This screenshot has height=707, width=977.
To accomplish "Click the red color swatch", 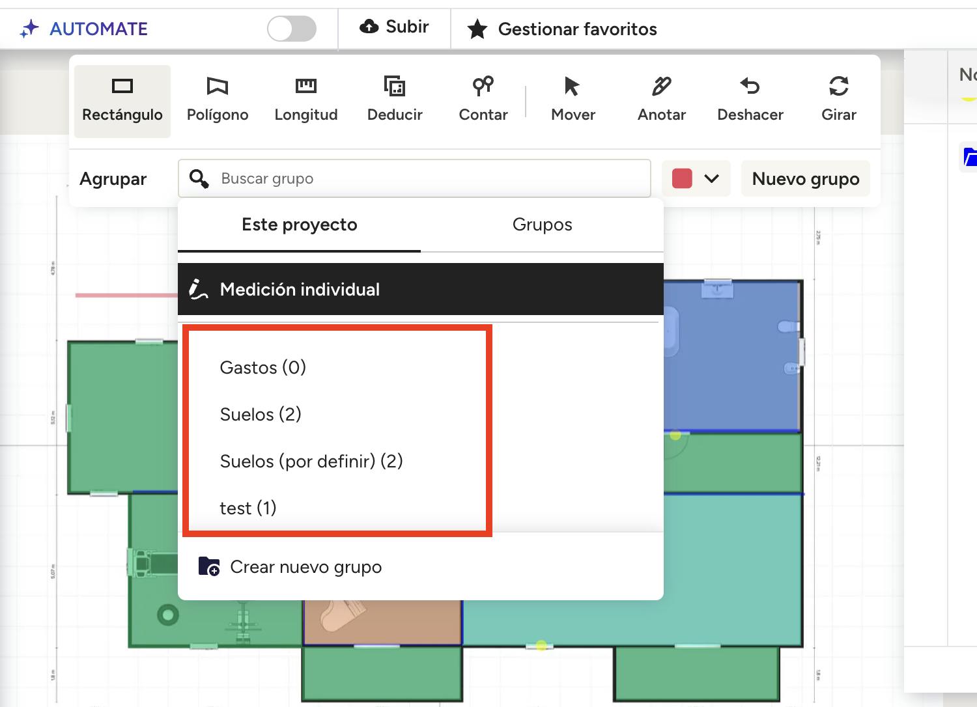I will 682,178.
